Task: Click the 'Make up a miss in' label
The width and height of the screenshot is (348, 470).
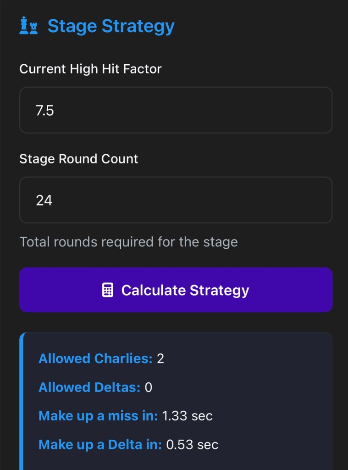Action: 98,416
